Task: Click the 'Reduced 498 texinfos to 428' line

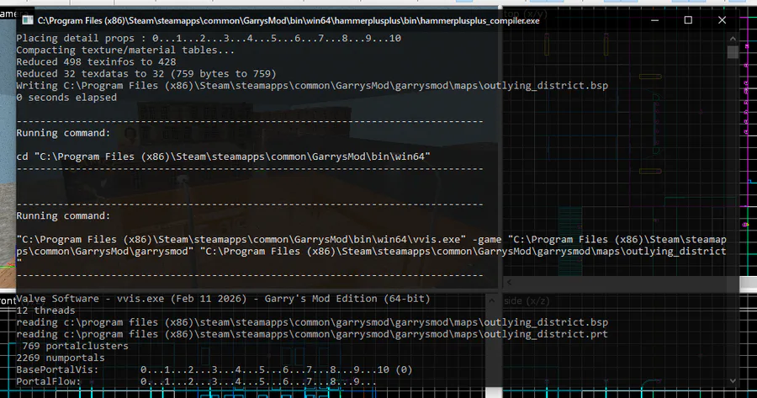Action: pos(96,61)
